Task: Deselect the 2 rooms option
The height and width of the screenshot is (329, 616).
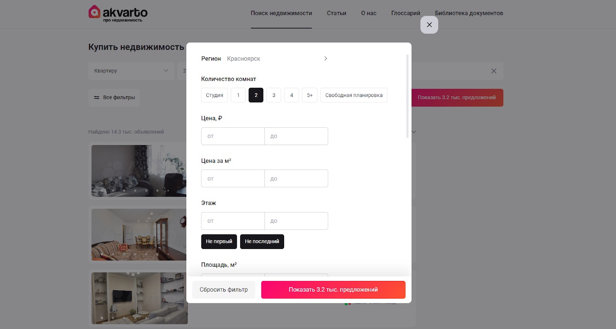Action: [x=256, y=95]
